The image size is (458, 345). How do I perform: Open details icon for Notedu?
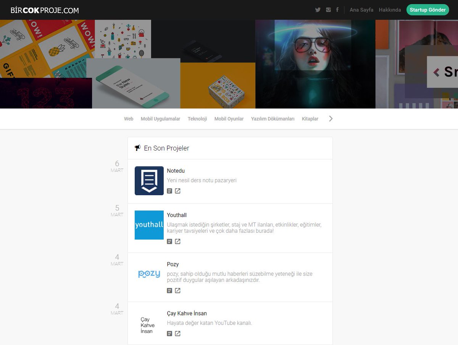tap(170, 191)
